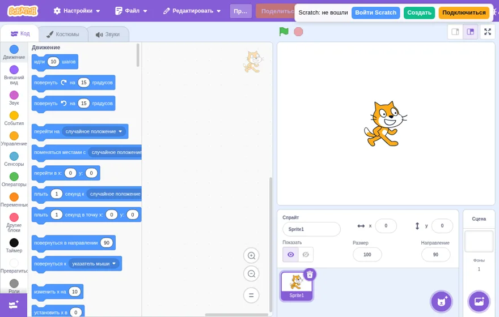Click the Размер field showing 100

tap(367, 254)
